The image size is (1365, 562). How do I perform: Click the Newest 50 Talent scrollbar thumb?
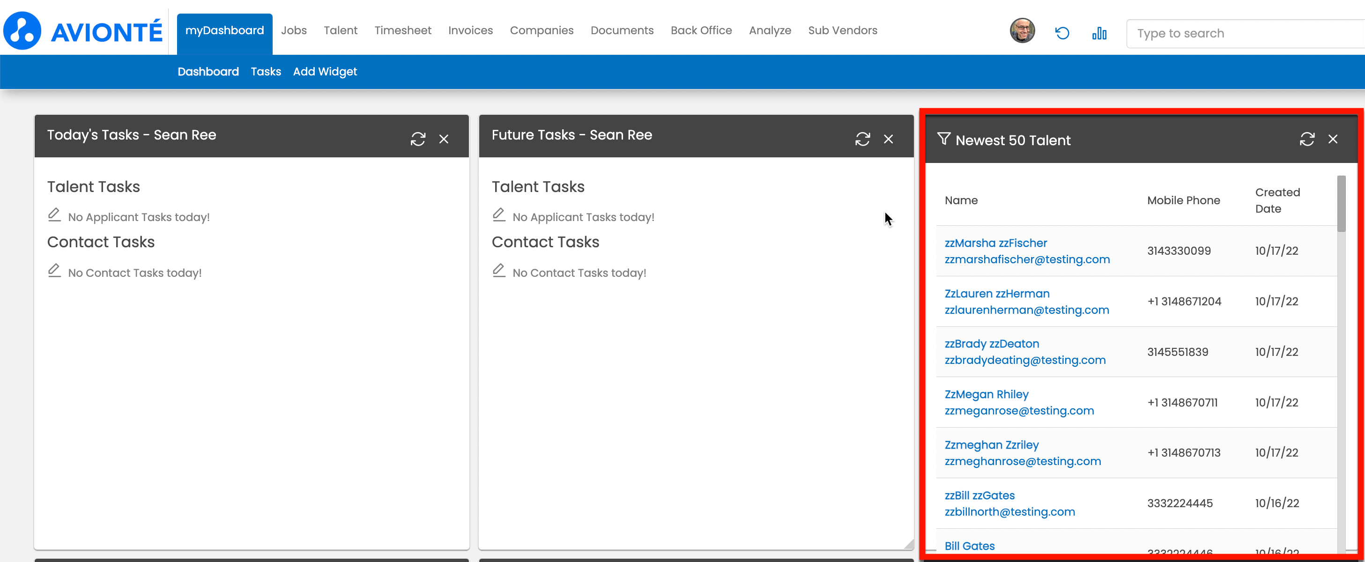point(1341,204)
